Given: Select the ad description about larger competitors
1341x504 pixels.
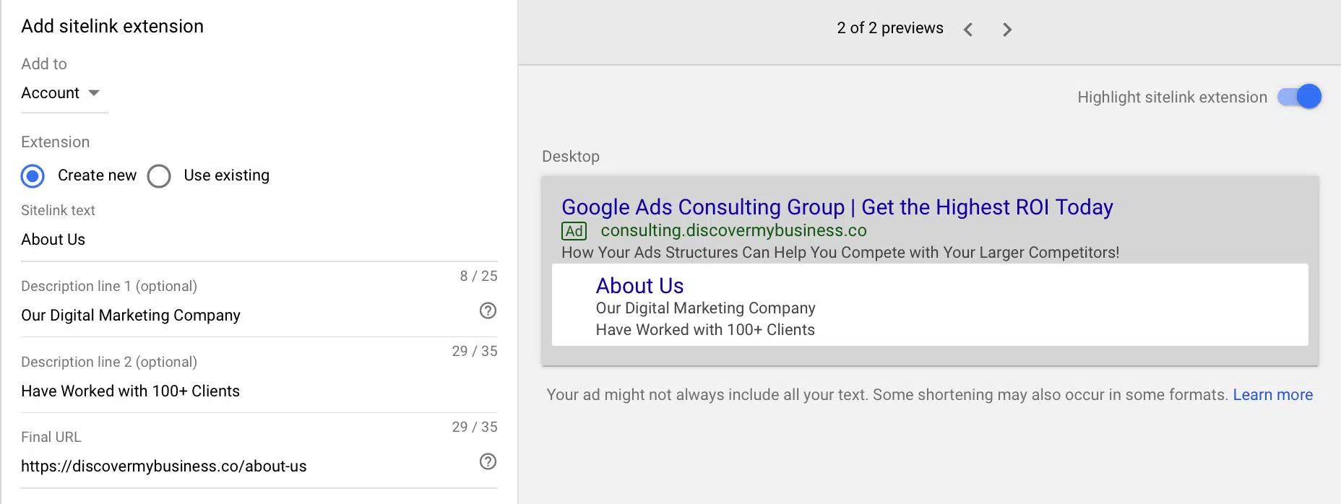Looking at the screenshot, I should coord(840,253).
